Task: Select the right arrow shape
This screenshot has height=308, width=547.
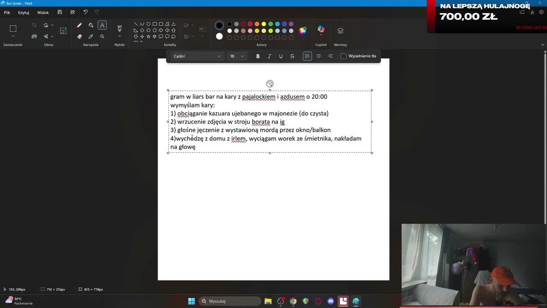Action: click(161, 30)
